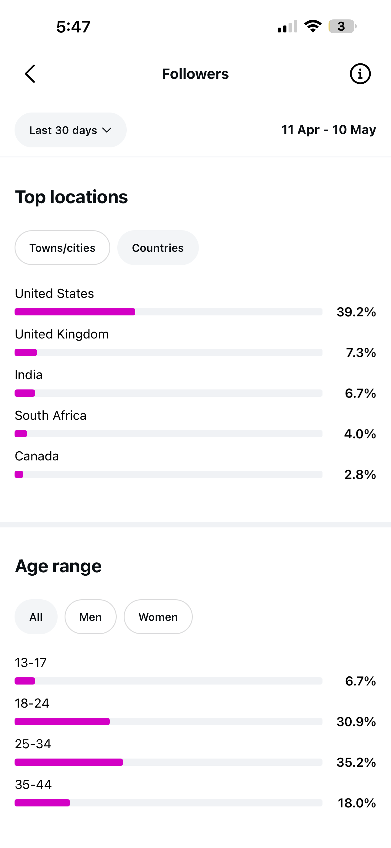Tap the clock time in status bar
The image size is (391, 848).
(x=73, y=27)
